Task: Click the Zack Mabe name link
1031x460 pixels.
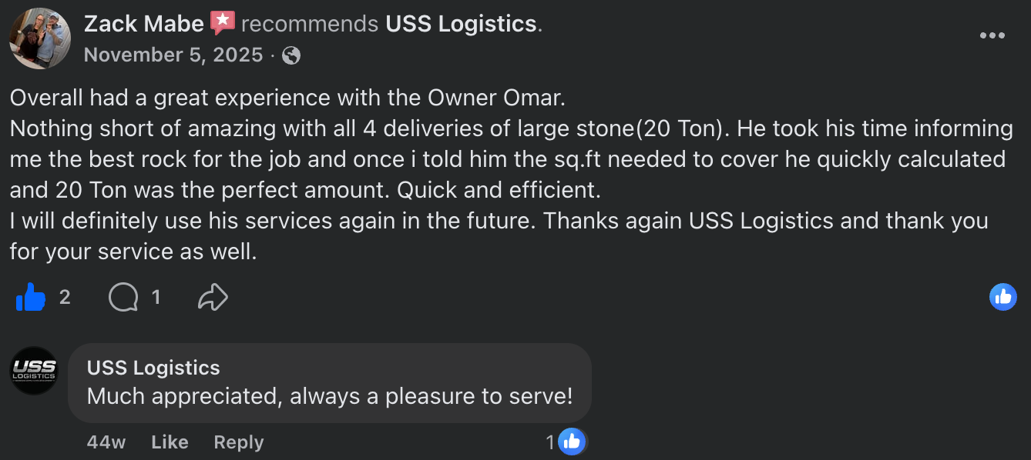Action: pyautogui.click(x=144, y=24)
